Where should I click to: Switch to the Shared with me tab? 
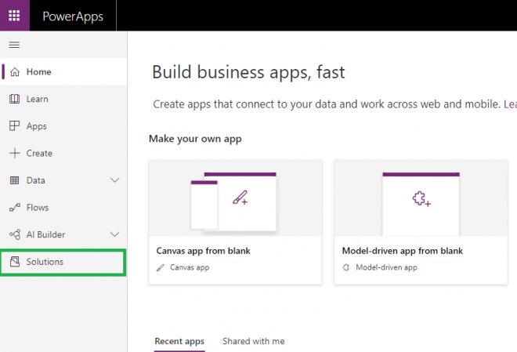[x=253, y=341]
